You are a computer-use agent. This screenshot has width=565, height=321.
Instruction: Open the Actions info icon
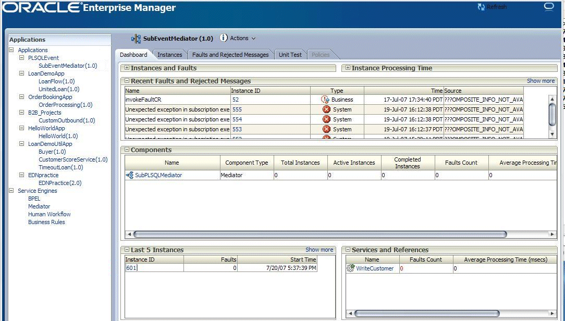(x=224, y=38)
